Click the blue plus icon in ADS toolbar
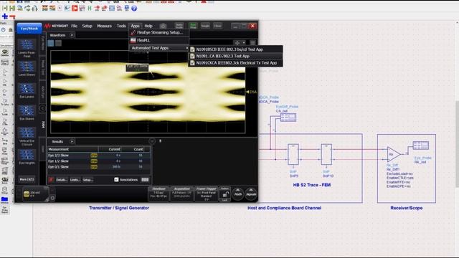459x258 pixels. (x=5, y=16)
